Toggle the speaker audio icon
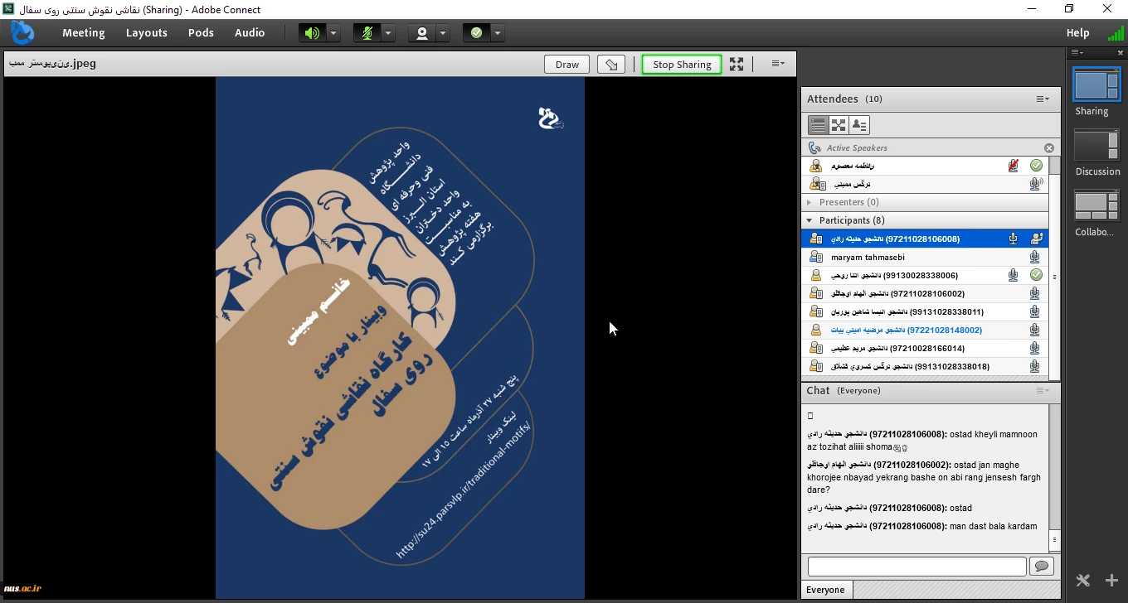The width and height of the screenshot is (1128, 603). (312, 33)
